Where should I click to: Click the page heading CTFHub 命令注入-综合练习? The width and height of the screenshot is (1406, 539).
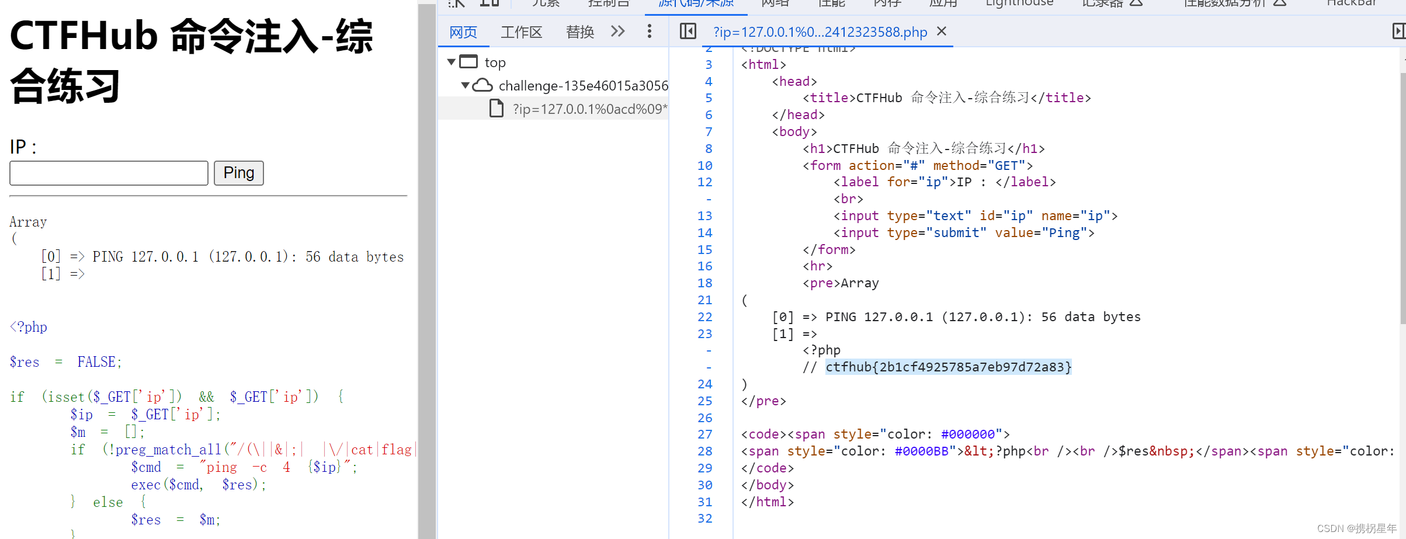pos(191,61)
